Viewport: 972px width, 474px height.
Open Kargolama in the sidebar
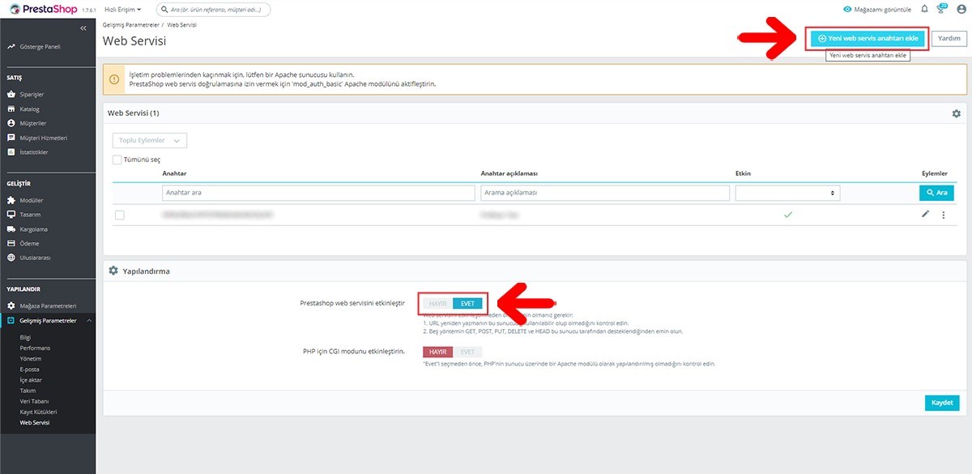[32, 229]
